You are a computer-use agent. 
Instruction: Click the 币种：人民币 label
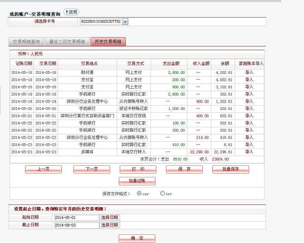click(30, 54)
